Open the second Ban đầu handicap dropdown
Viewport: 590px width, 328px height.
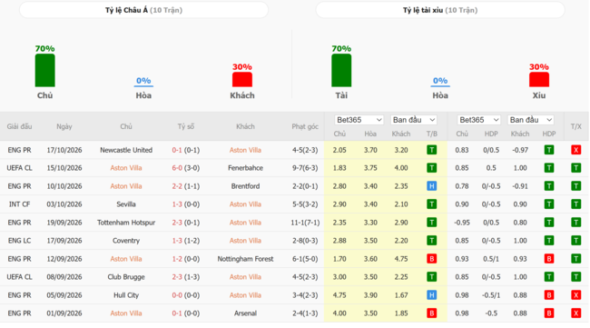(531, 120)
